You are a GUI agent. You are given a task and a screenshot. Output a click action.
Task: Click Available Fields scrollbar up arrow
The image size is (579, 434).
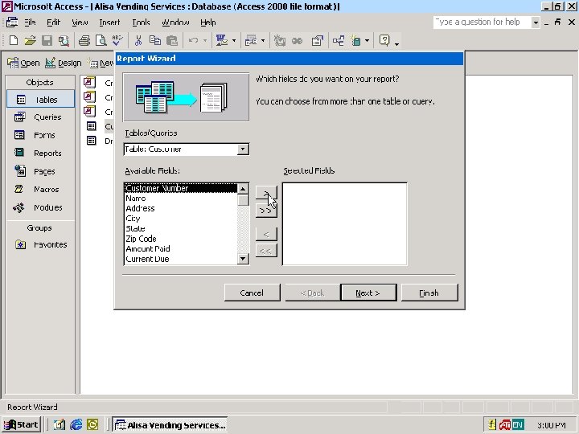coord(243,189)
